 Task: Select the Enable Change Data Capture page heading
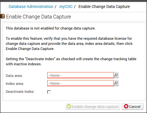(x=39, y=17)
